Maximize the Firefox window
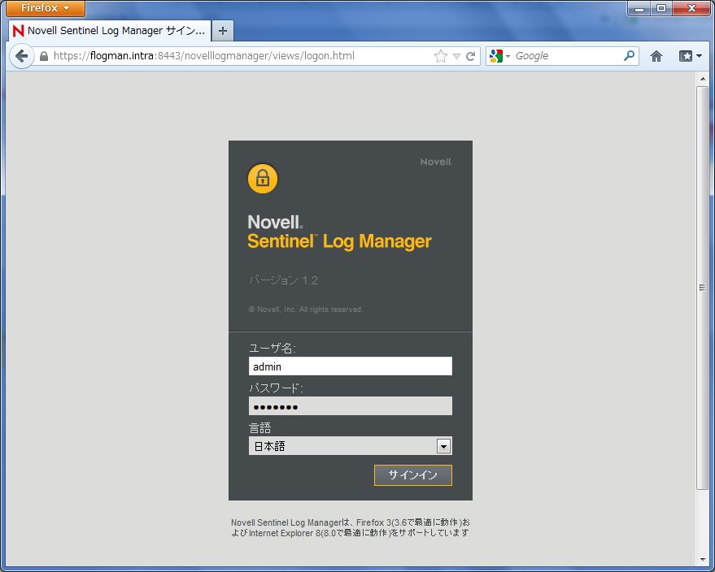This screenshot has width=715, height=572. pyautogui.click(x=661, y=8)
